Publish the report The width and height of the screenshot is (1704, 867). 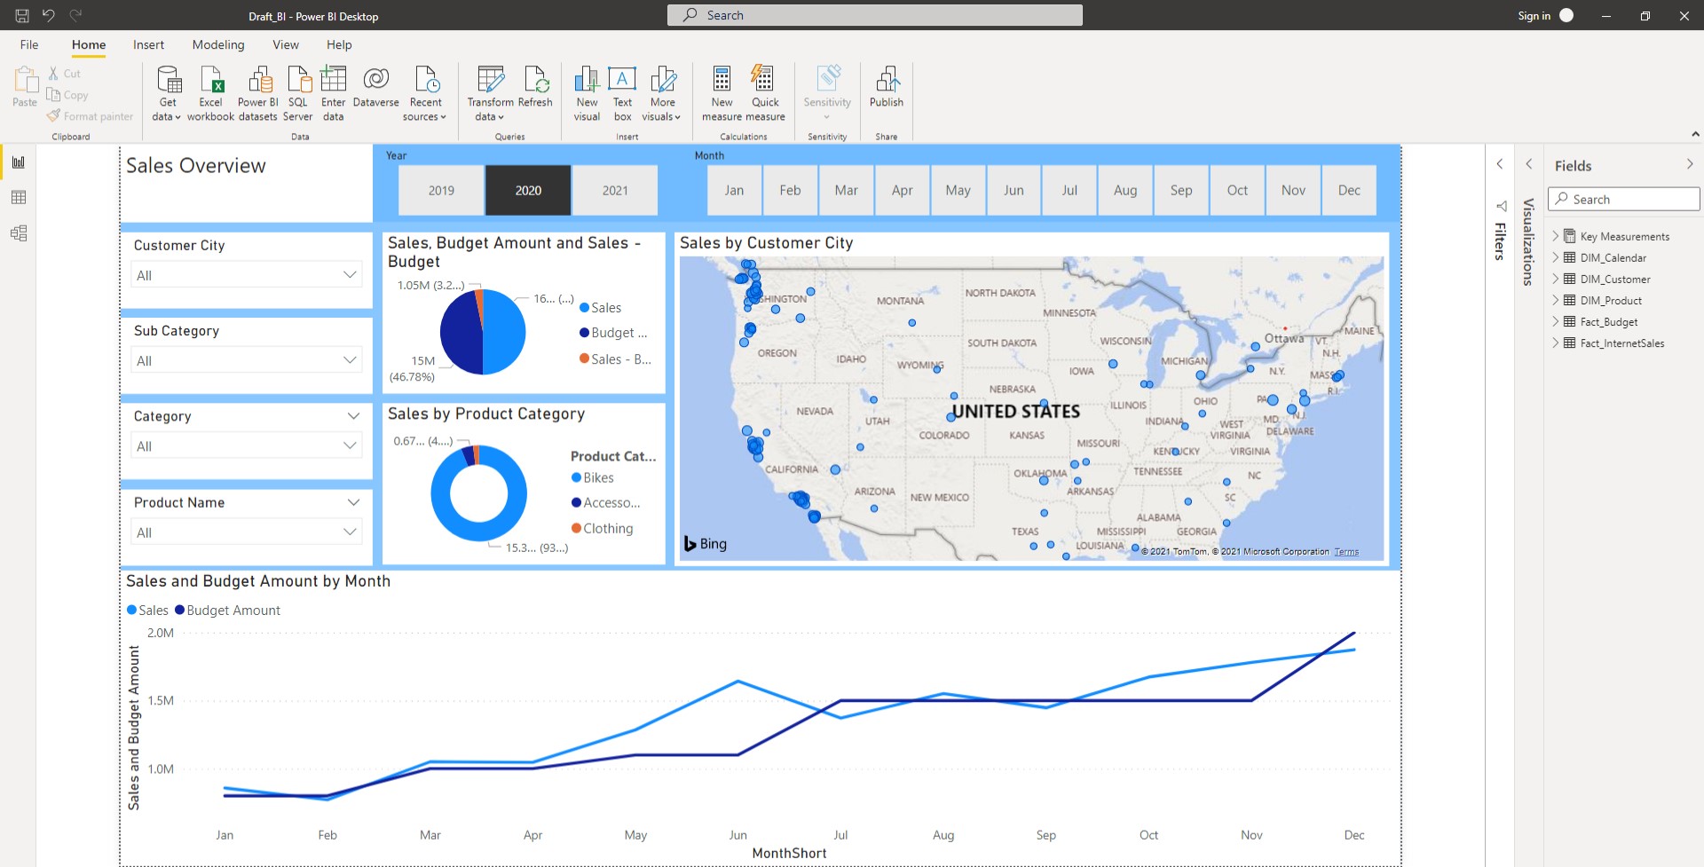coord(887,88)
